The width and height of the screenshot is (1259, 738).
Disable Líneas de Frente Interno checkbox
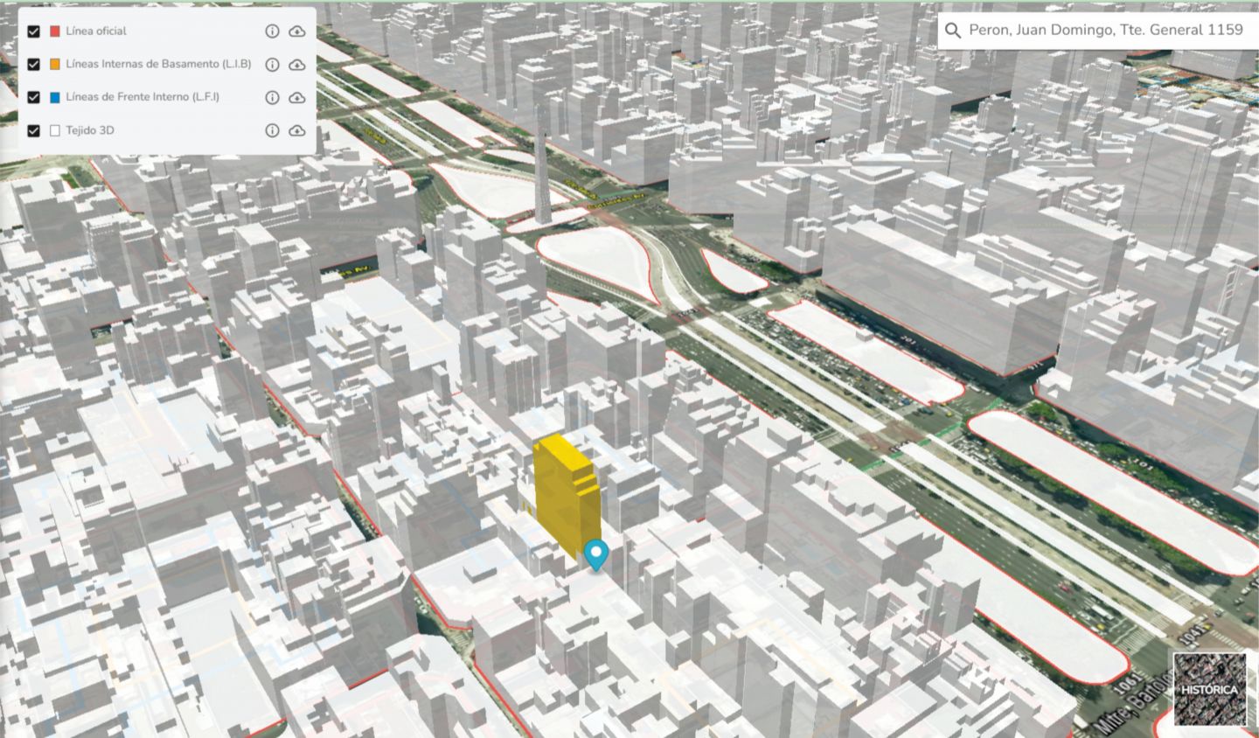[x=33, y=98]
